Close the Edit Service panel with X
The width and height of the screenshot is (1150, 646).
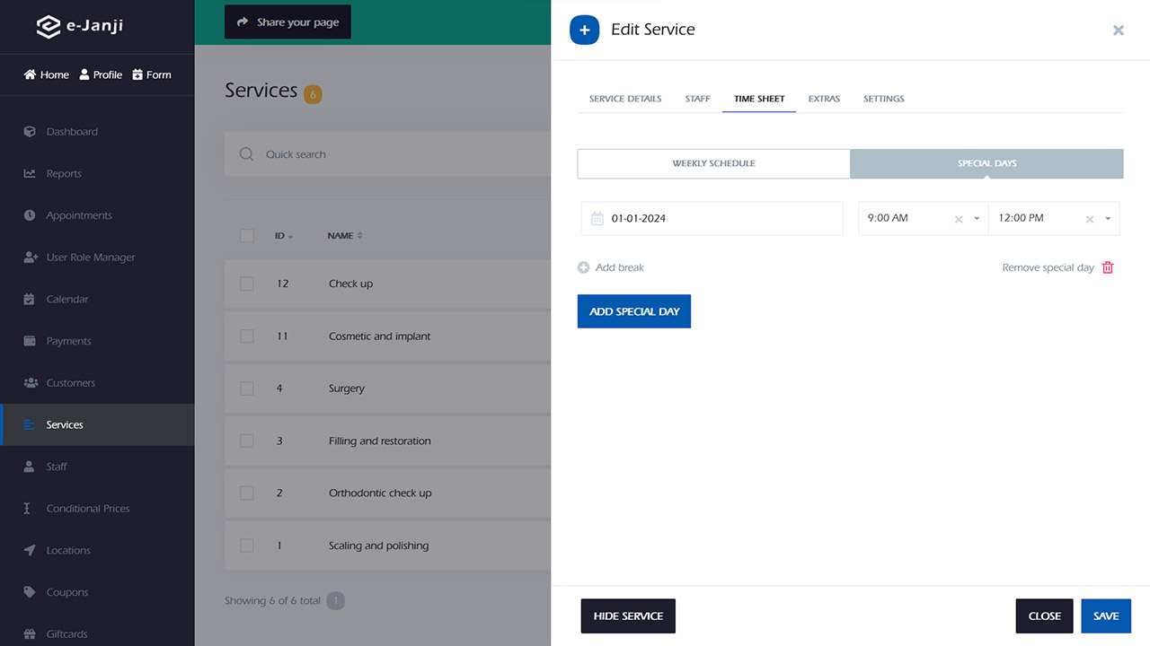click(x=1119, y=31)
